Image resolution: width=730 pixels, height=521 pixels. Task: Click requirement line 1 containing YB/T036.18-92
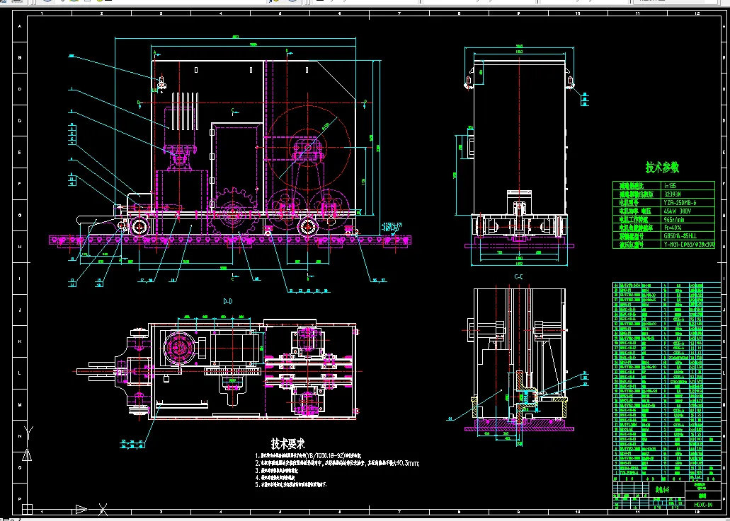tap(308, 457)
